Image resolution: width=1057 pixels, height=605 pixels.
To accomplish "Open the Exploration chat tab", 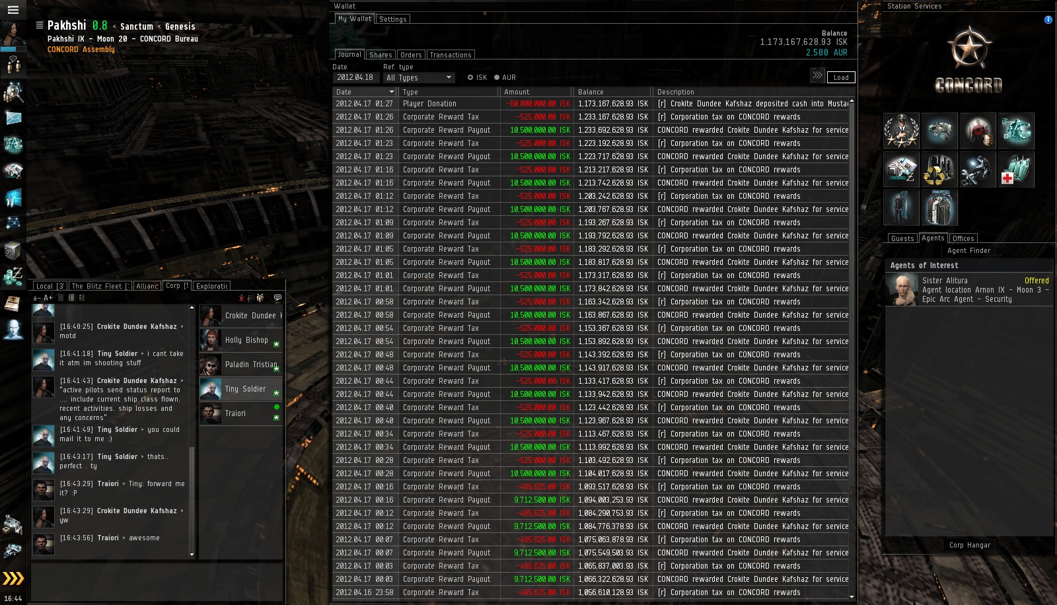I will [x=212, y=286].
